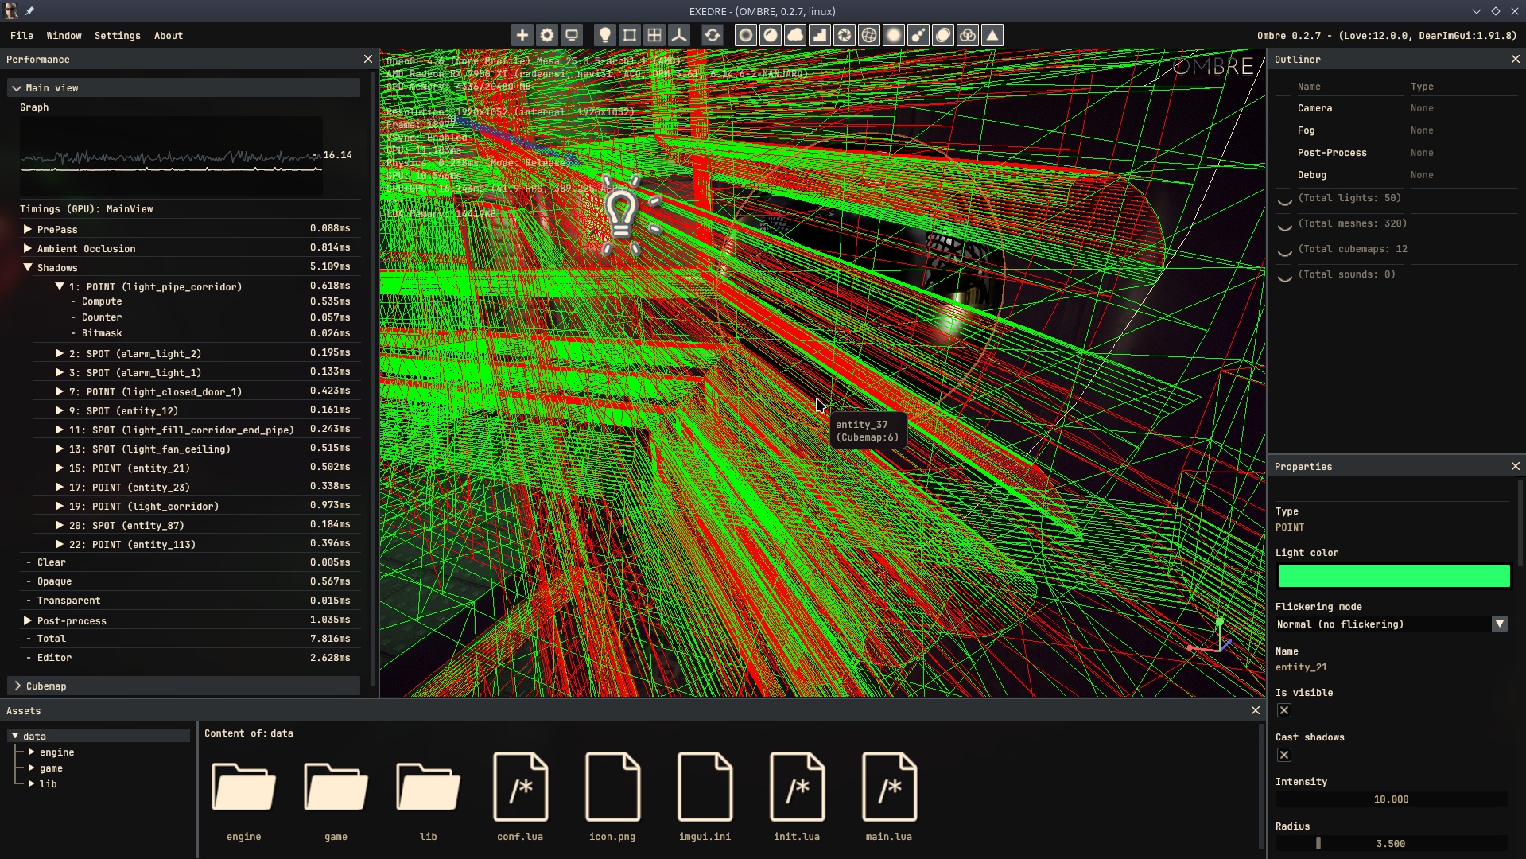Click the plus add-entity toolbar icon
Viewport: 1526px width, 859px height.
522,35
